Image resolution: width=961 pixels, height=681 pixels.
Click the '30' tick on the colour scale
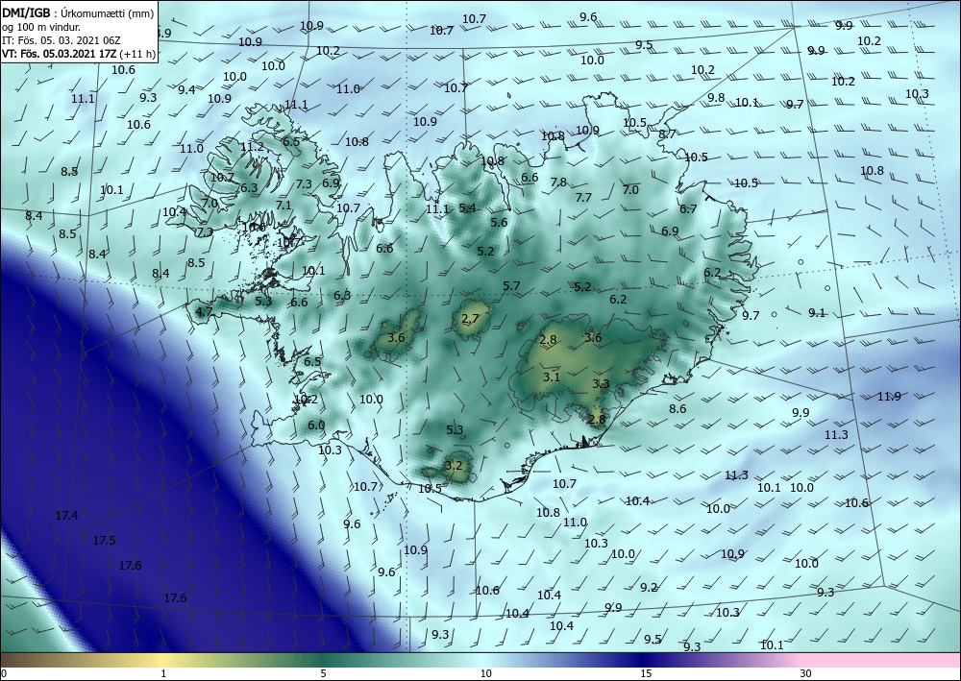(805, 673)
